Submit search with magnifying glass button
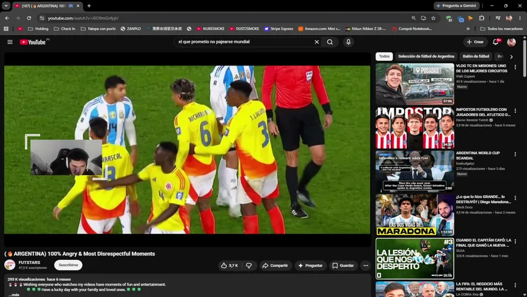Screen dimensions: 527x297 point(330,42)
